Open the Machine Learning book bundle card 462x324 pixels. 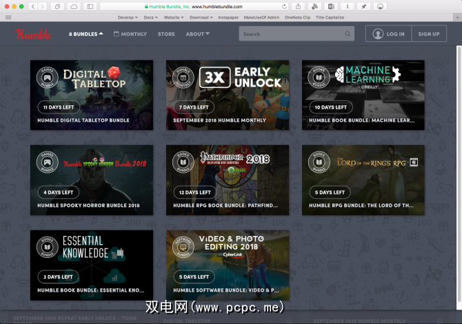(363, 95)
